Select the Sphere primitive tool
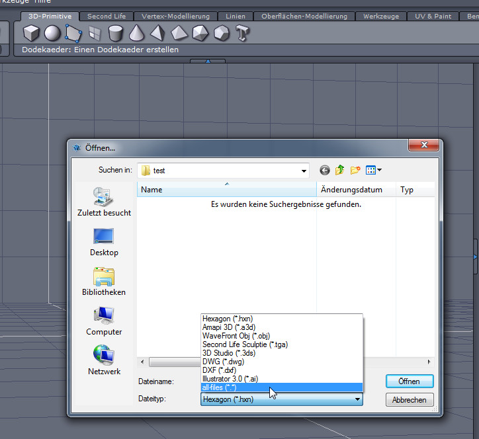Viewport: 479px width, 439px height. (x=52, y=32)
